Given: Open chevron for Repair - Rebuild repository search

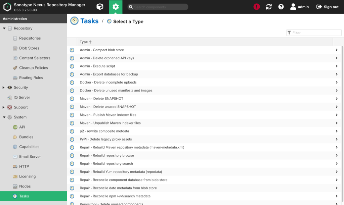Looking at the screenshot, I should pos(337,164).
